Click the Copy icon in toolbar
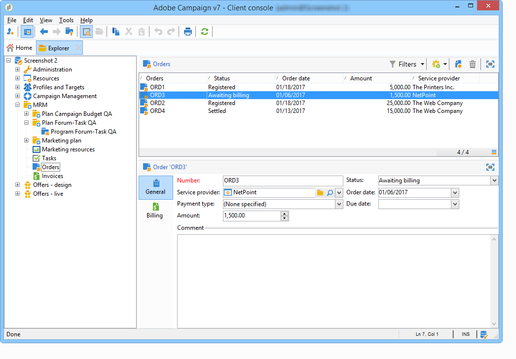 tap(115, 32)
